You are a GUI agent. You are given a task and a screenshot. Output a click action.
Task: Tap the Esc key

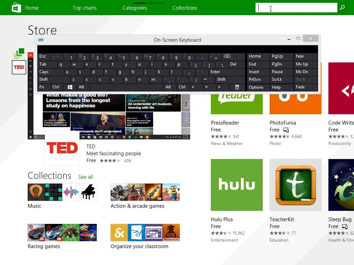(44, 56)
